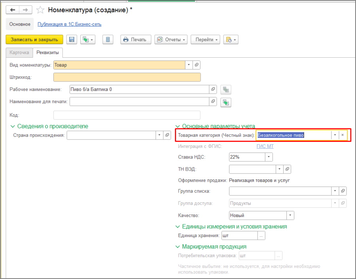This screenshot has width=356, height=279.
Task: Open the Качество dropdown
Action: point(290,215)
